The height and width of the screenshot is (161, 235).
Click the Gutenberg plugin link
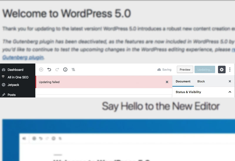[x=23, y=57]
